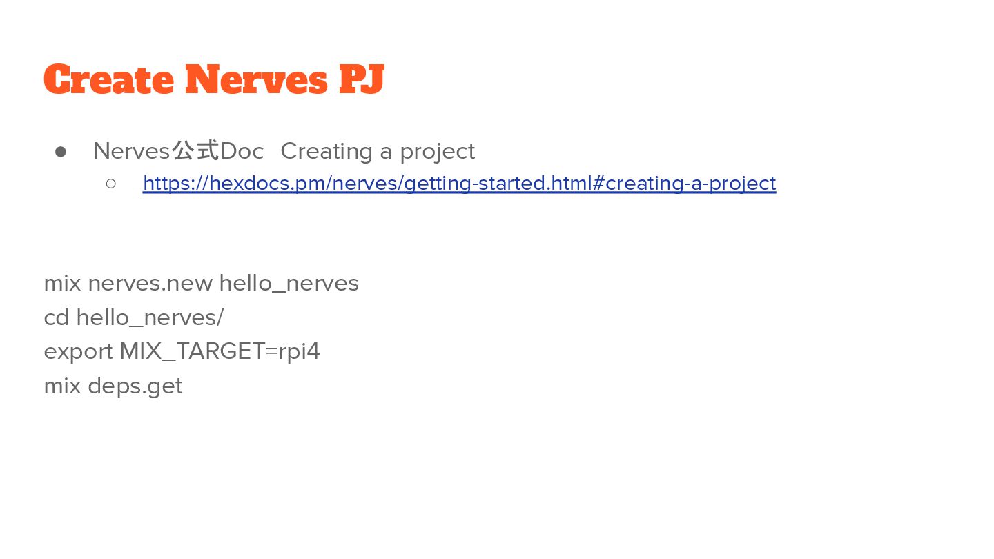The width and height of the screenshot is (994, 559).
Task: Click the 'cd hello_nerves/' command line
Action: coord(134,317)
